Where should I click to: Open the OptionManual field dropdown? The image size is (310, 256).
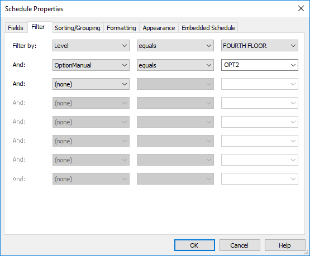91,65
